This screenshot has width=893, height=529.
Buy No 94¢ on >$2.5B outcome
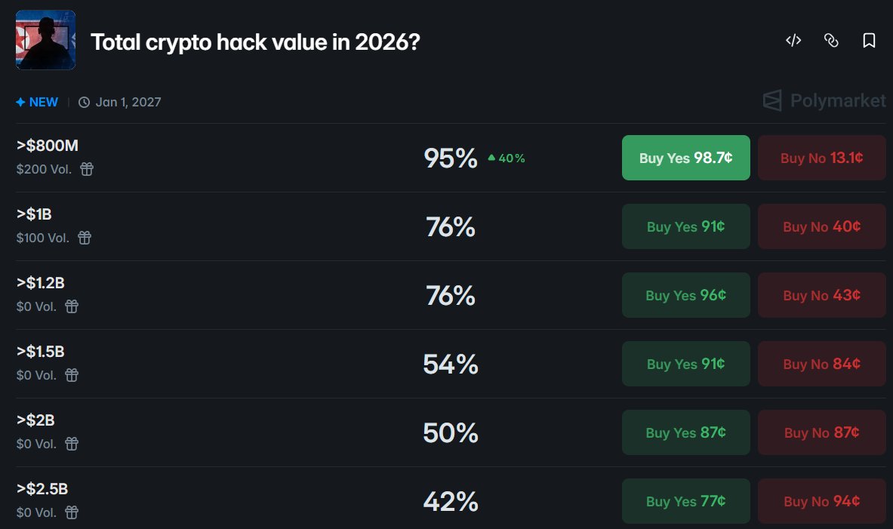[822, 501]
